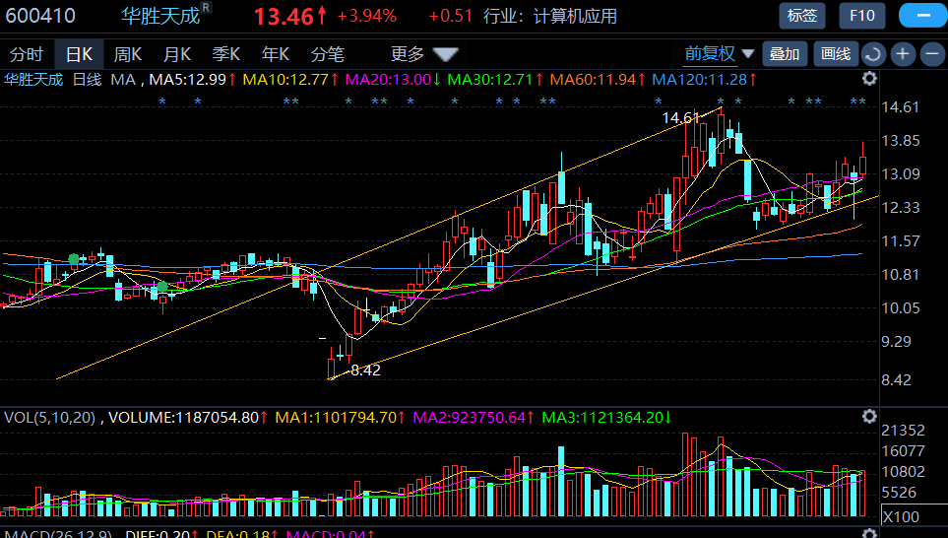This screenshot has height=538, width=948.
Task: Click the R margin-trading badge
Action: [207, 8]
